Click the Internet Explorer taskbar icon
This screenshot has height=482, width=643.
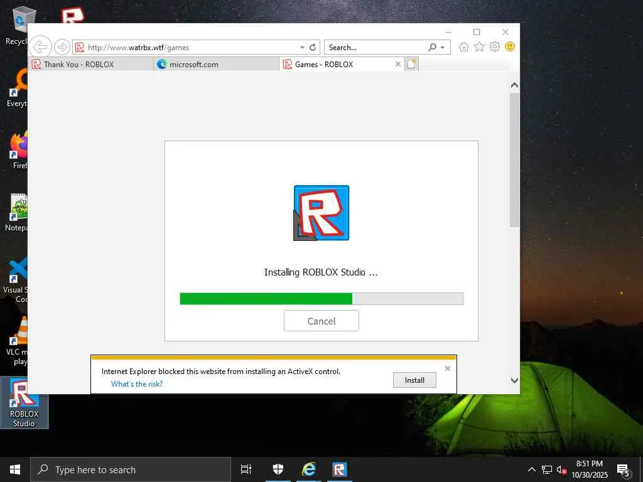point(309,469)
